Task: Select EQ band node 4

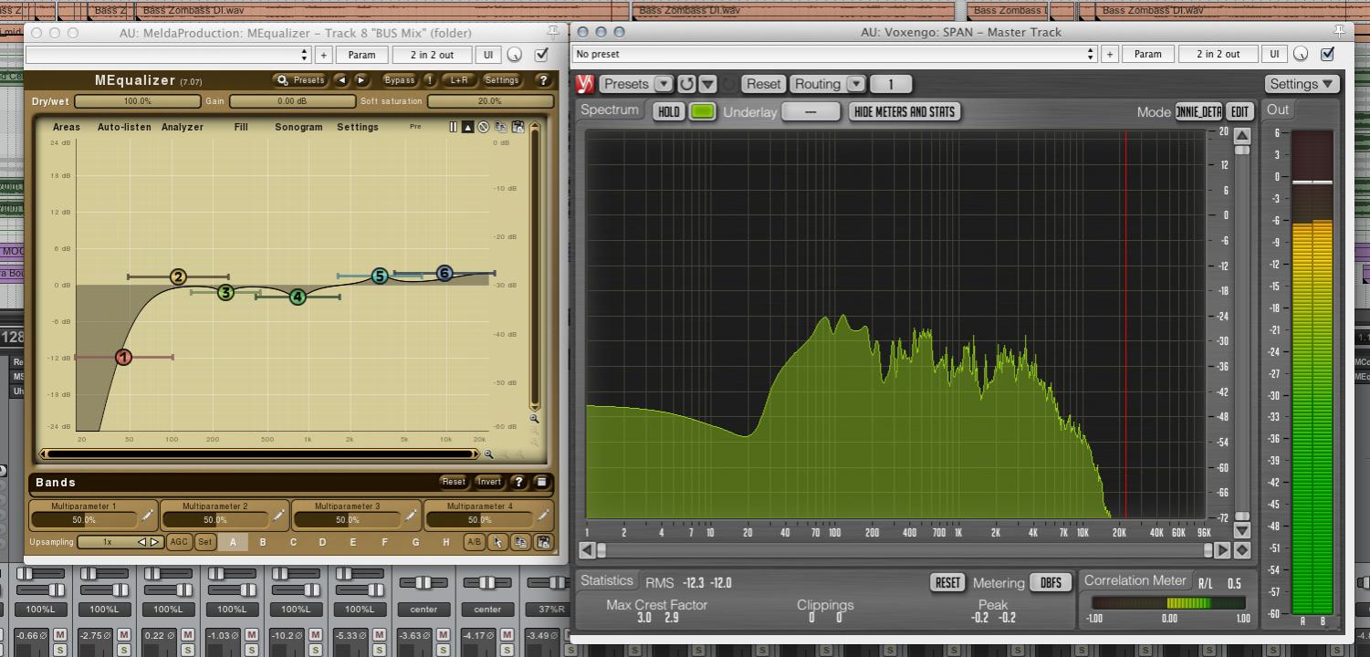Action: 298,297
